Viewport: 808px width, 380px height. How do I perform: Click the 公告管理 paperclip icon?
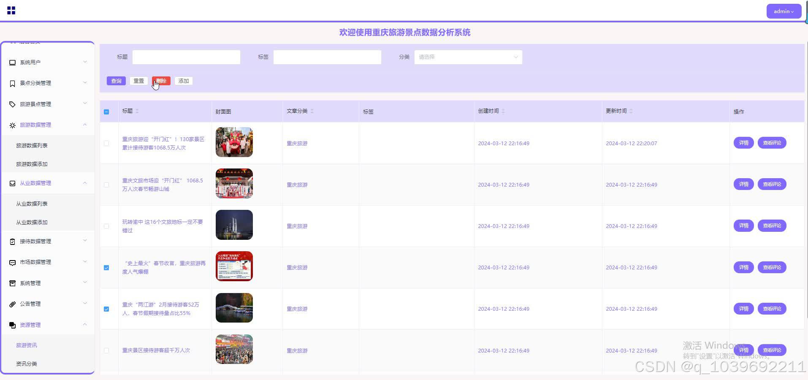point(12,304)
